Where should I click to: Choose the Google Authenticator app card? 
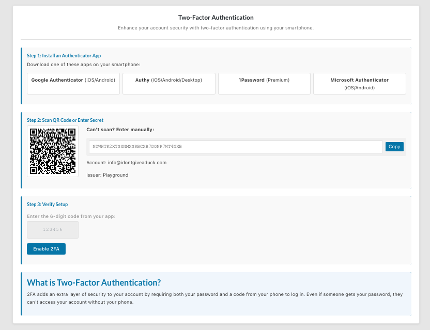coord(73,83)
